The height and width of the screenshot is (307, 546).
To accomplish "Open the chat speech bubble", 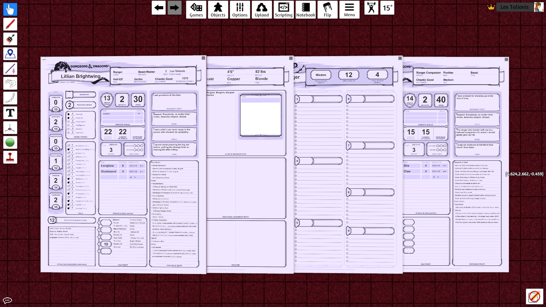I will tap(7, 300).
